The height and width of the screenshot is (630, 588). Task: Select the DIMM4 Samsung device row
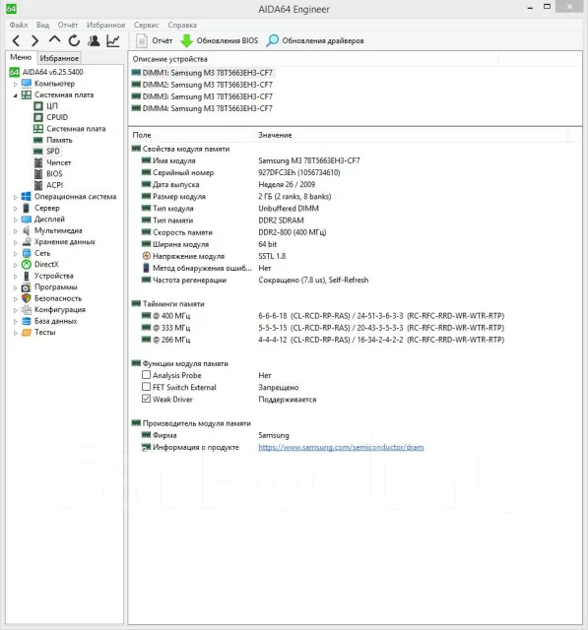pos(202,108)
